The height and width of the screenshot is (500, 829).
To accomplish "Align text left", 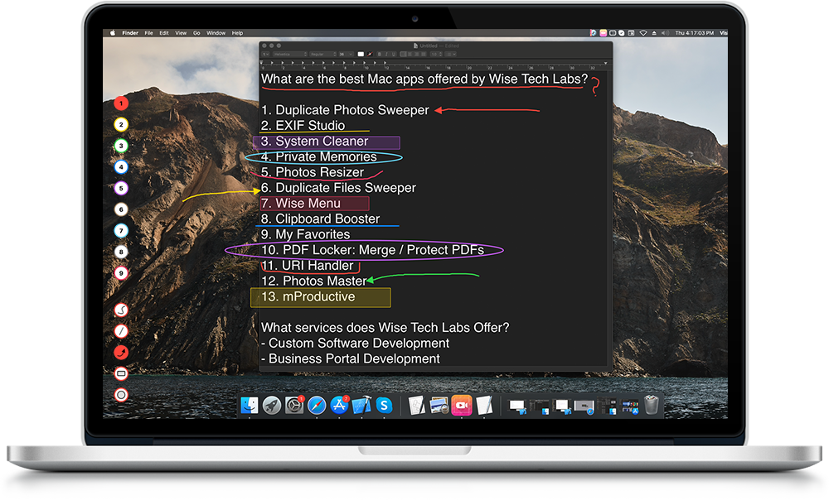I will tap(404, 54).
